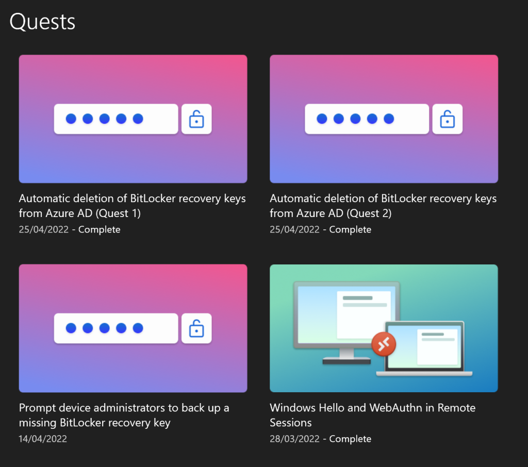Select the Windows Hello teal thumbnail background
Viewport: 528px width, 467px height.
(464, 289)
